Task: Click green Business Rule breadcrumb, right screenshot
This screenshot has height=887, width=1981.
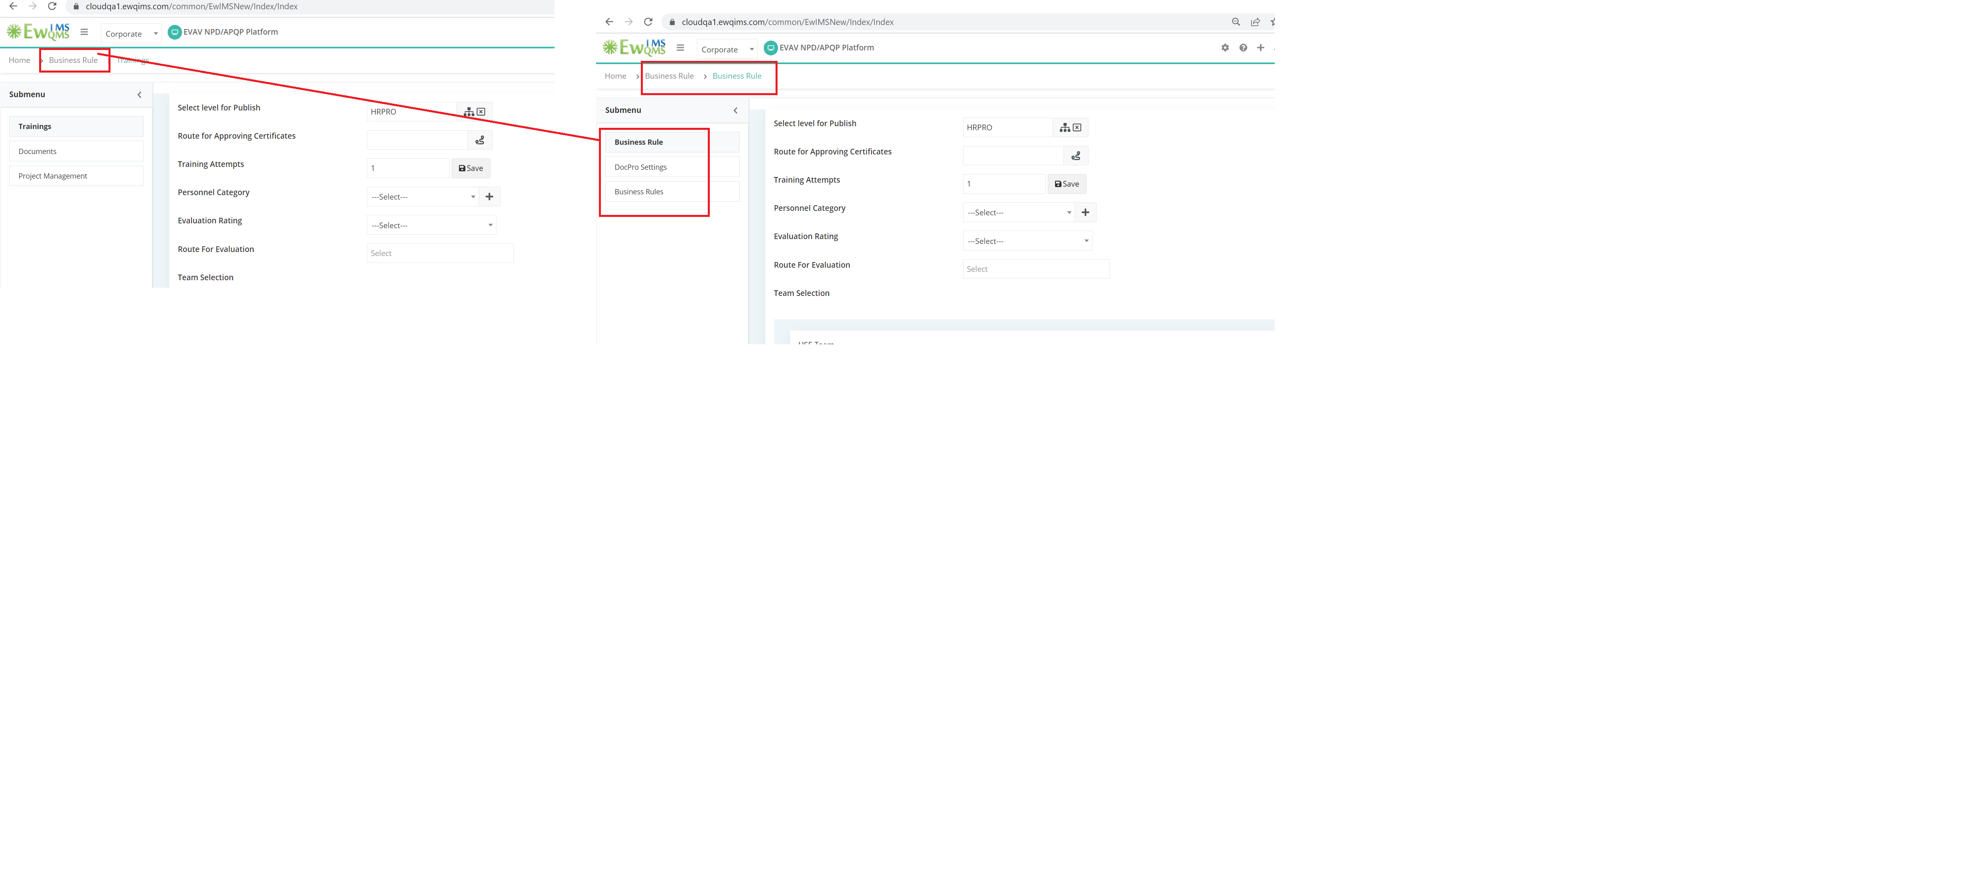Action: tap(737, 76)
